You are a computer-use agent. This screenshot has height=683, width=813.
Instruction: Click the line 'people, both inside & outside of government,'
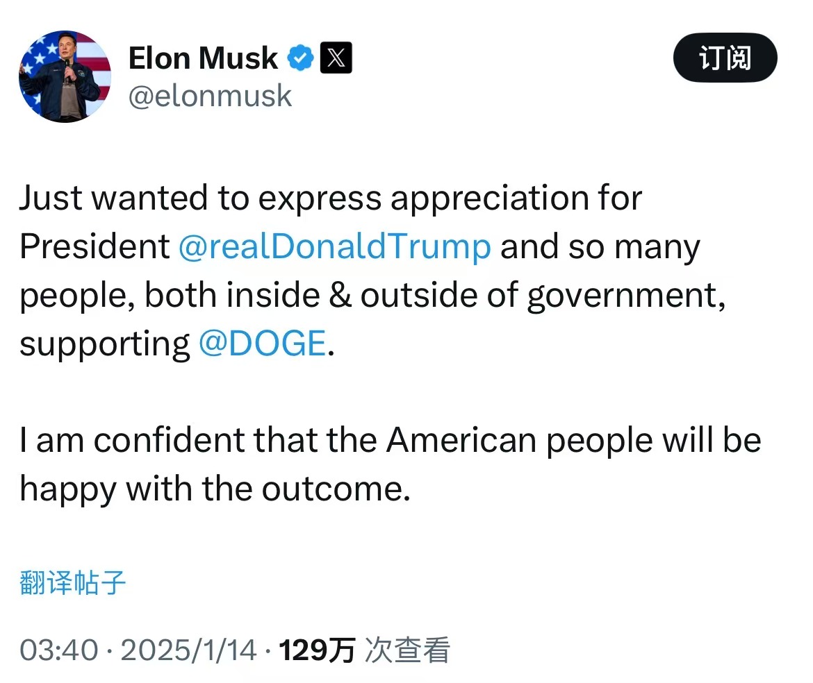[372, 296]
